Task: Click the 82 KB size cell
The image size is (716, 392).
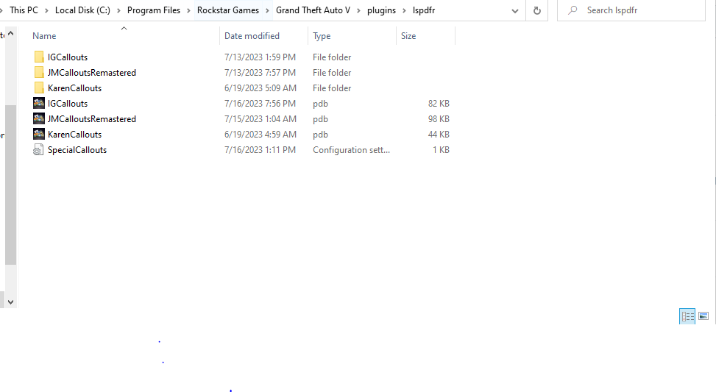Action: coord(439,104)
